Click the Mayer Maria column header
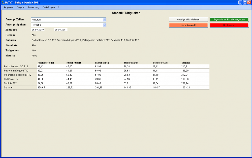Viewport: 252px width, 158px height. point(102,63)
